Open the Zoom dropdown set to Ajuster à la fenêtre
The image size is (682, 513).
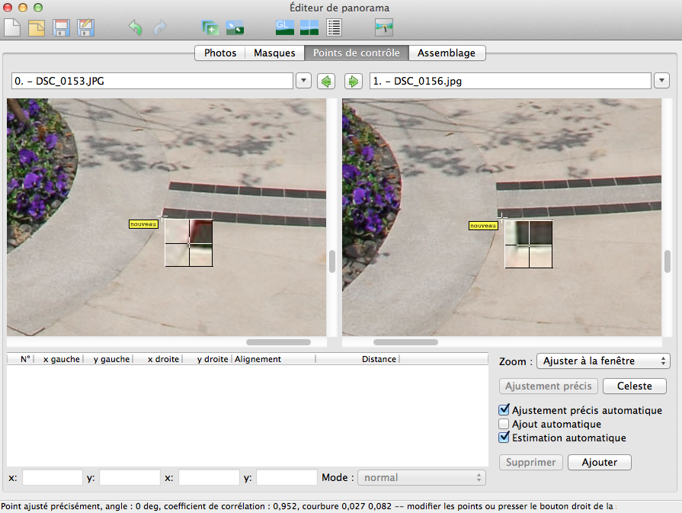click(603, 361)
